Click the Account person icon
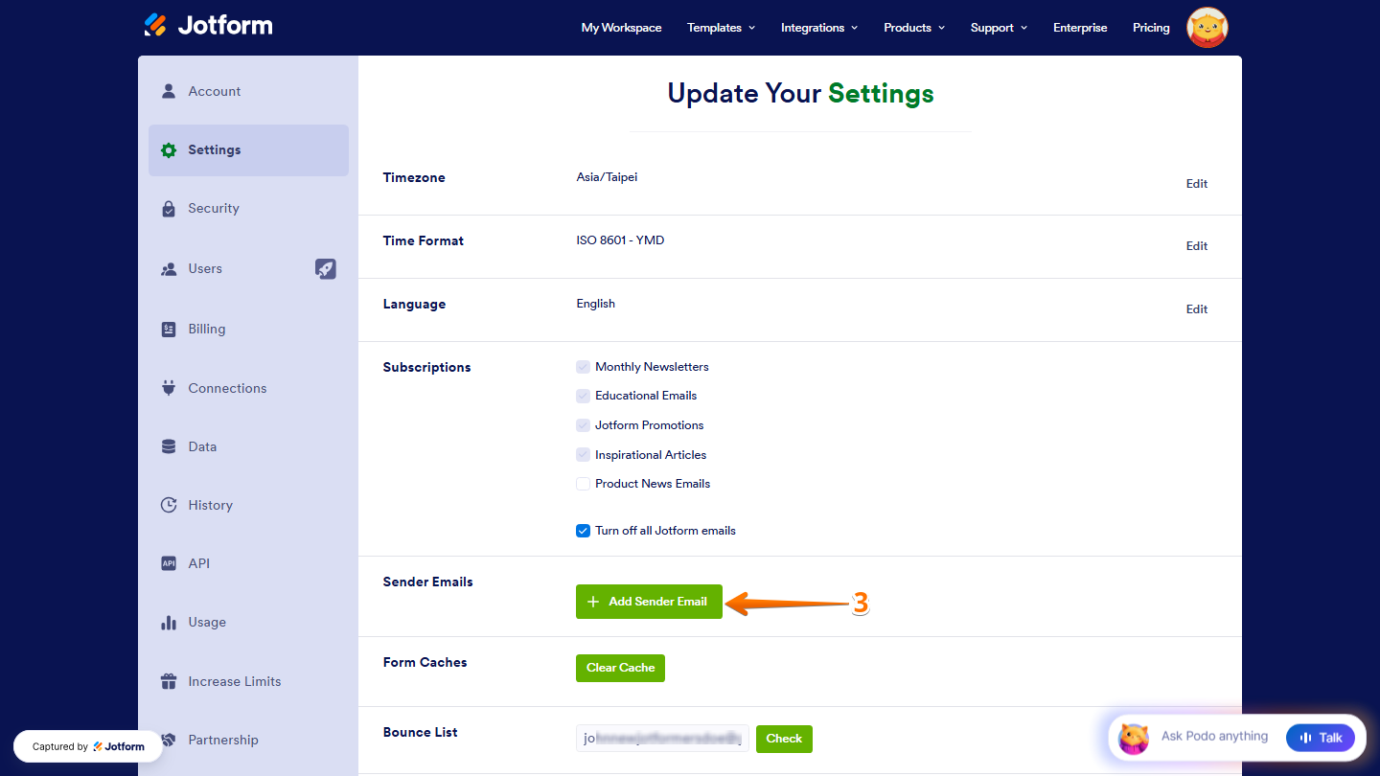Image resolution: width=1380 pixels, height=776 pixels. (169, 91)
